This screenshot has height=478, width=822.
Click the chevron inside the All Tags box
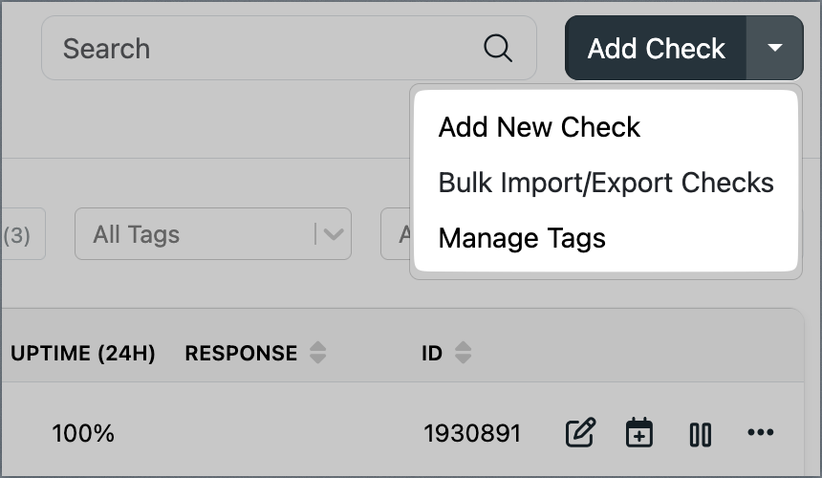point(333,234)
